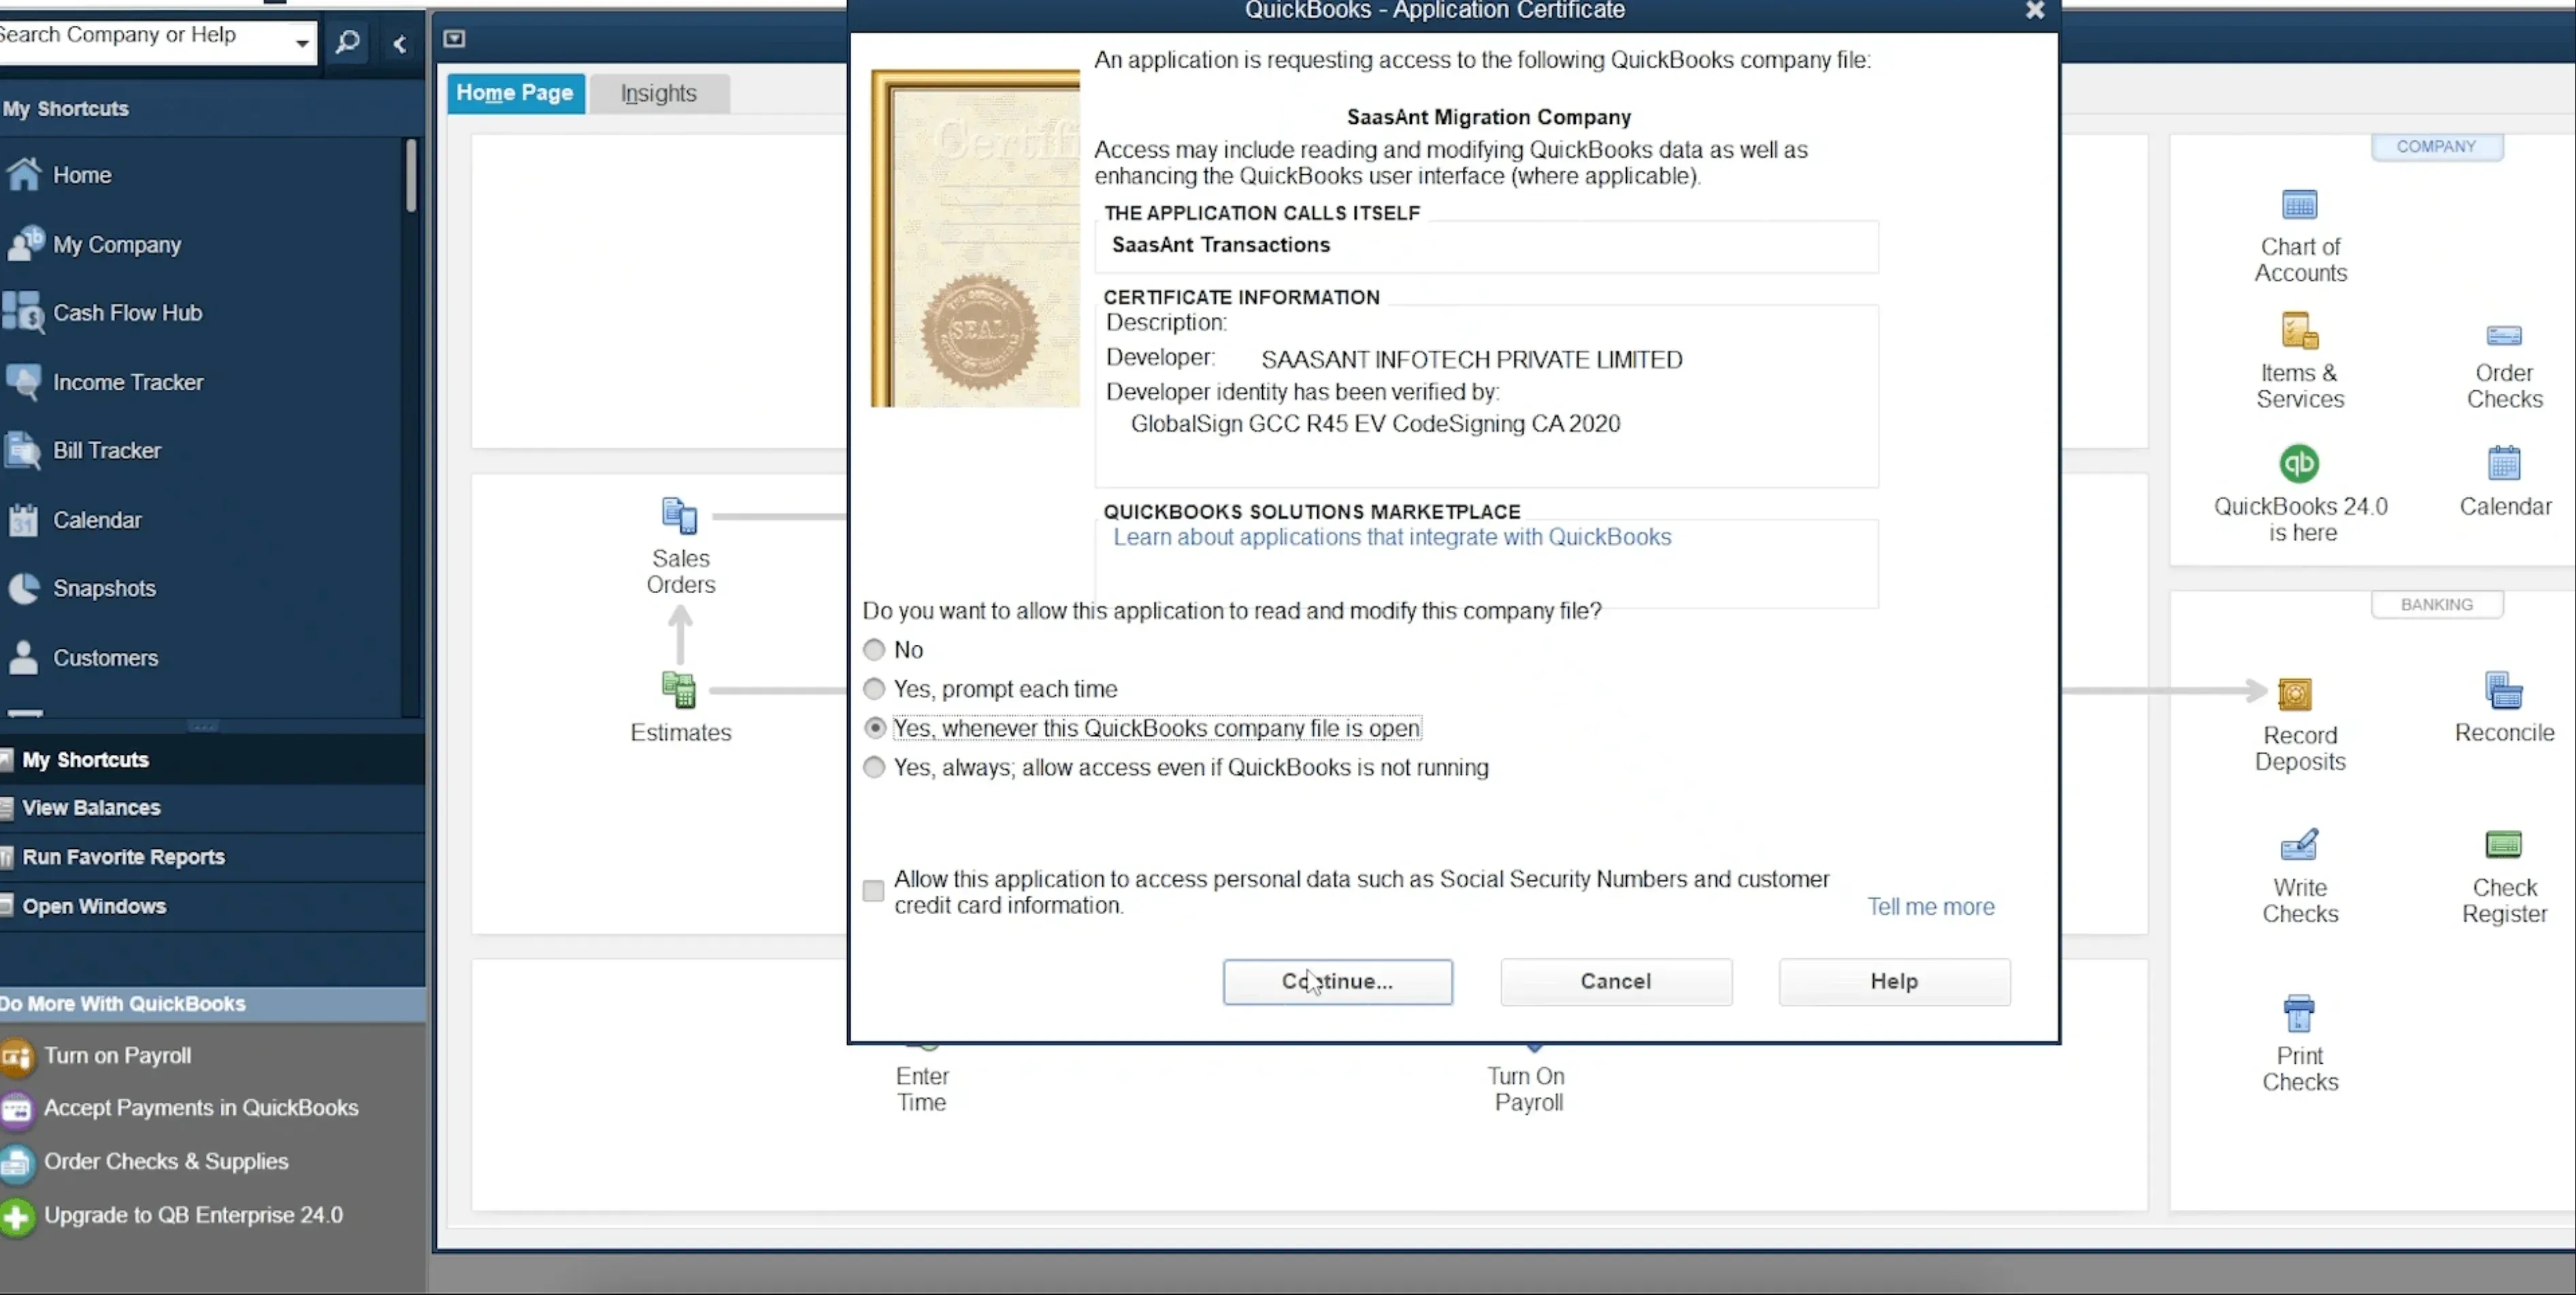Click Enter Time workflow item
2576x1295 pixels.
point(921,1088)
